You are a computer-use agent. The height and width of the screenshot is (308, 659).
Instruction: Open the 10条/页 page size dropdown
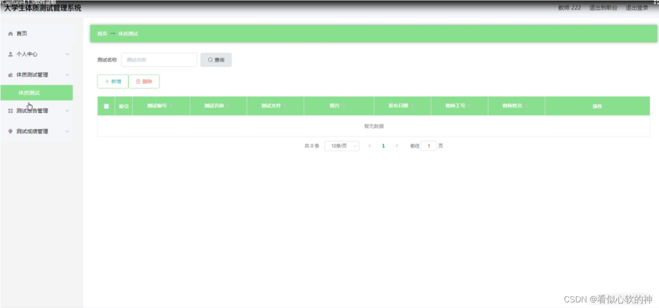[x=342, y=146]
